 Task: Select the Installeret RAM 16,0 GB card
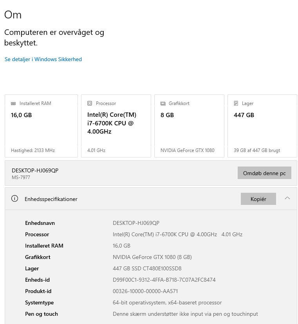pos(41,126)
